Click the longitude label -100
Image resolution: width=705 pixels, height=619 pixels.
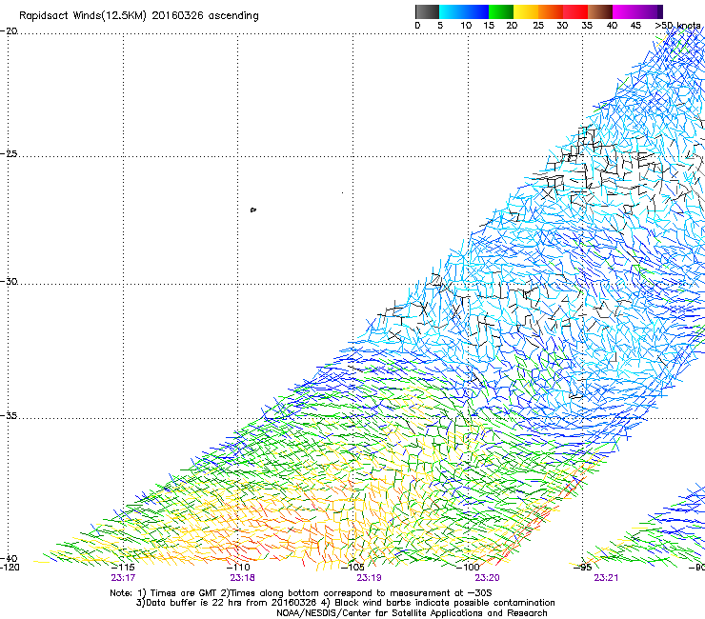coord(468,568)
